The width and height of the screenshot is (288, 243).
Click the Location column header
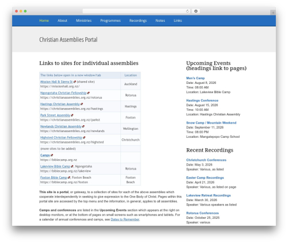pos(131,75)
